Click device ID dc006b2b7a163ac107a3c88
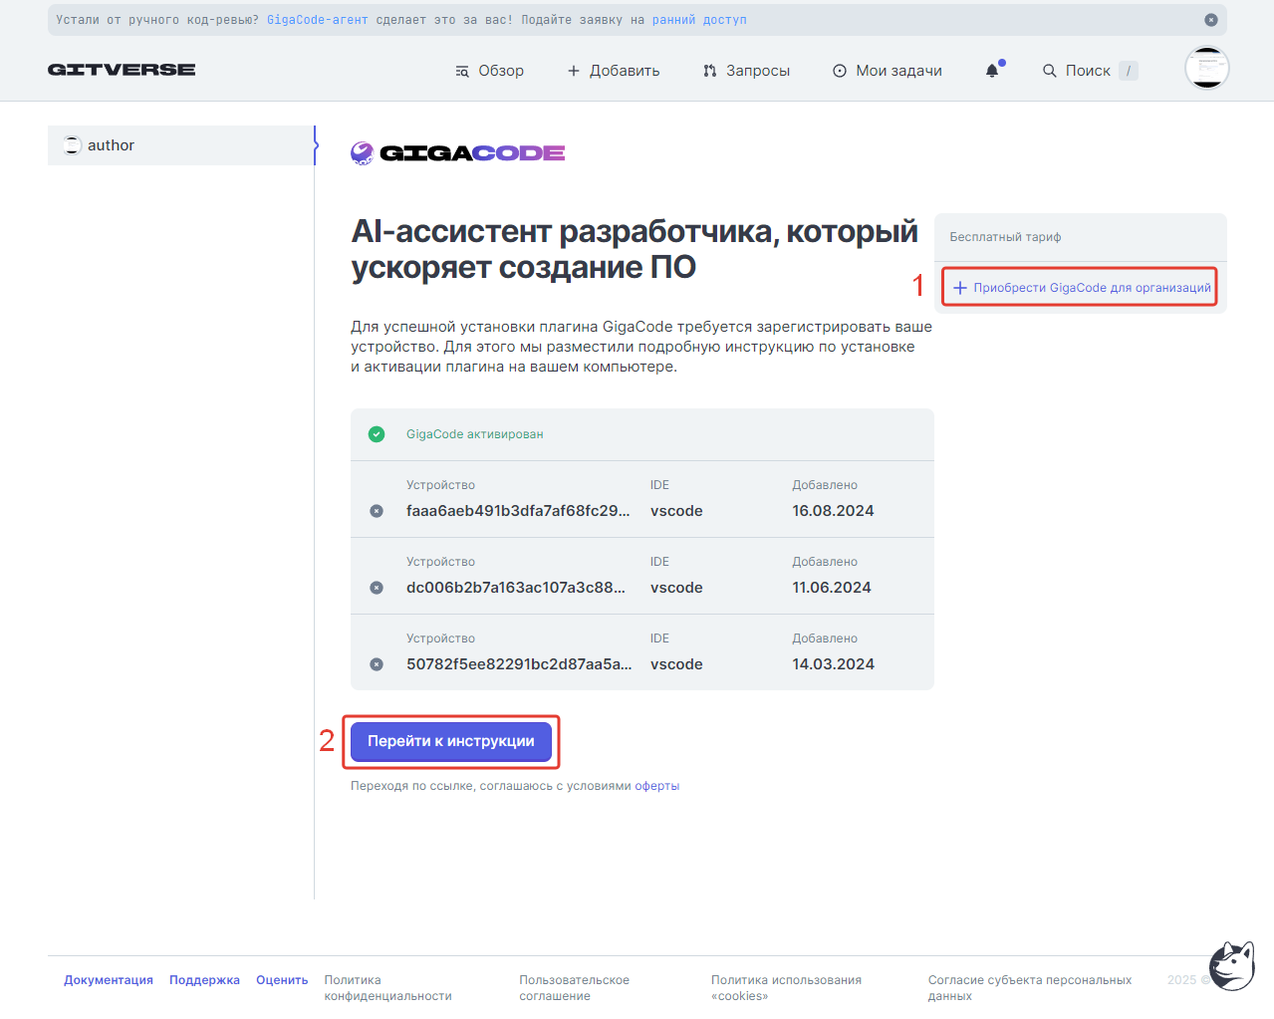 pyautogui.click(x=516, y=588)
